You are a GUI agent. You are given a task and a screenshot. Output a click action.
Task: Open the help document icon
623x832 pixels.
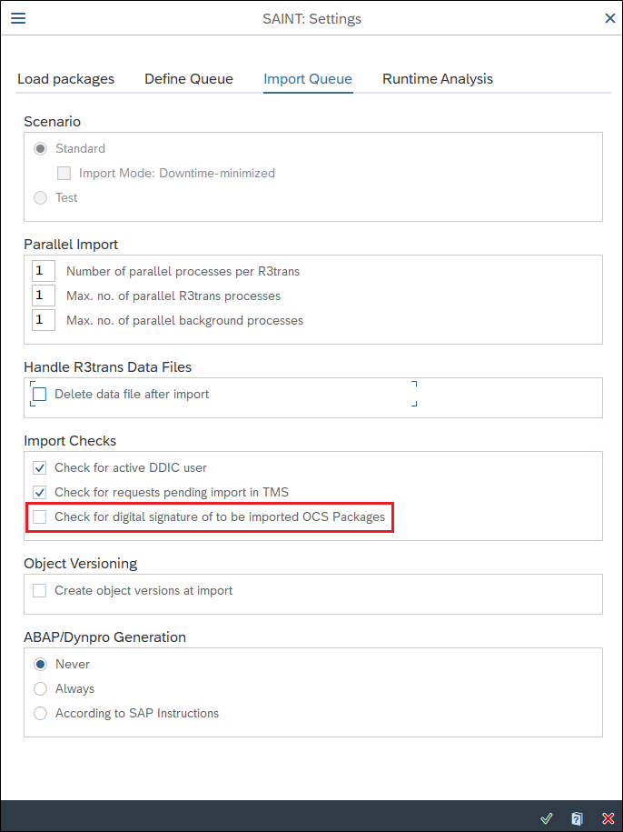(x=577, y=817)
